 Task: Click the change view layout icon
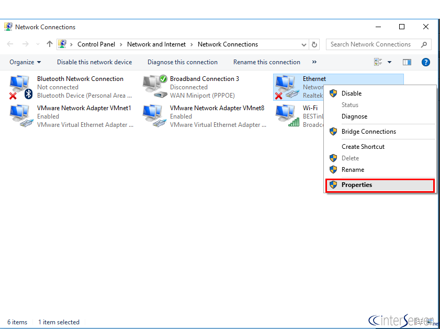coord(378,62)
